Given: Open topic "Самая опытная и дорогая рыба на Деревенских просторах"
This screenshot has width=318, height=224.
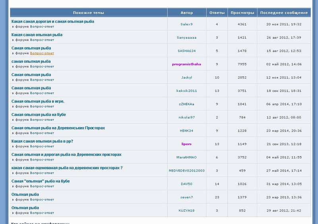Looking at the screenshot, I should point(66,154).
